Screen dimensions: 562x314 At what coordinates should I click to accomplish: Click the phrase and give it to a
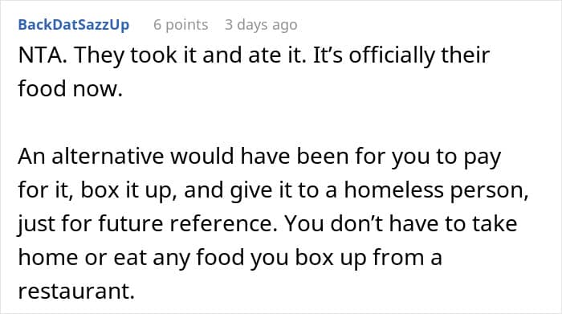pyautogui.click(x=261, y=190)
